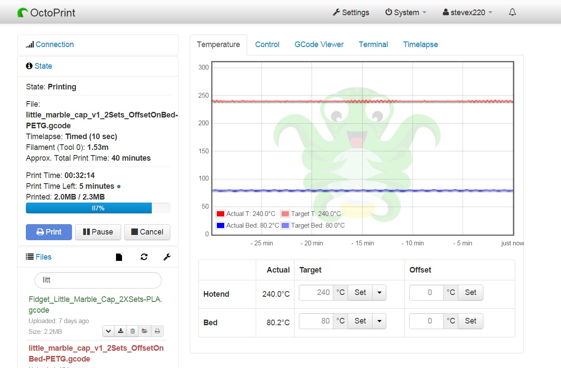Screen dimensions: 561x368
Task: Open the stevex220 user menu
Action: [467, 13]
